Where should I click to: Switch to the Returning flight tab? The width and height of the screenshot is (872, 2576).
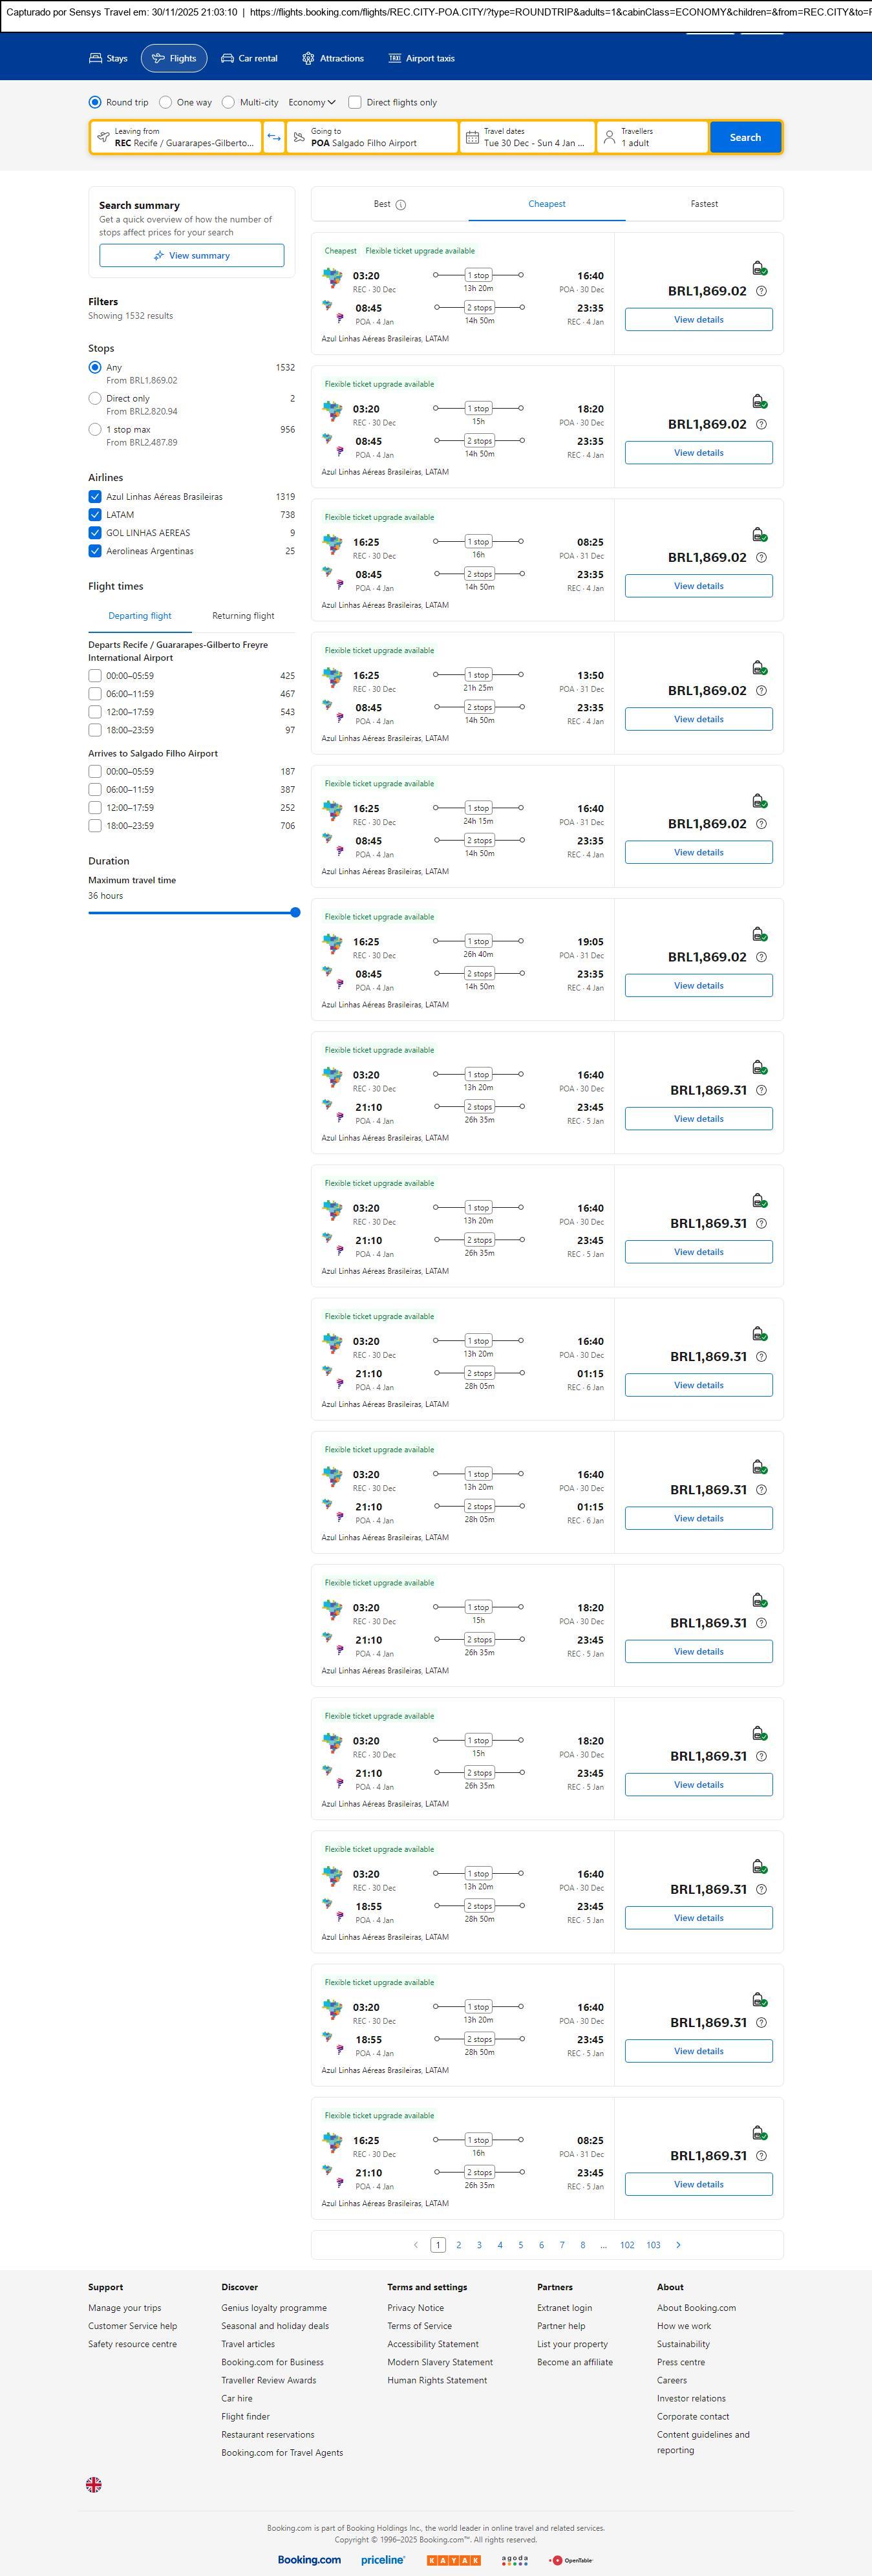[x=243, y=616]
